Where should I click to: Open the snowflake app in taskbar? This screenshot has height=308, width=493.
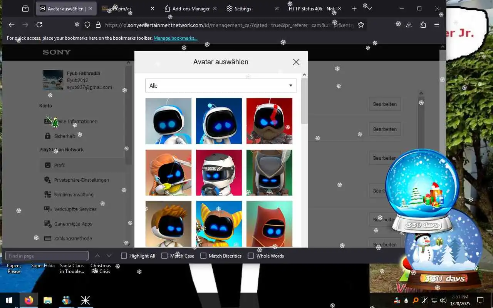point(85,300)
